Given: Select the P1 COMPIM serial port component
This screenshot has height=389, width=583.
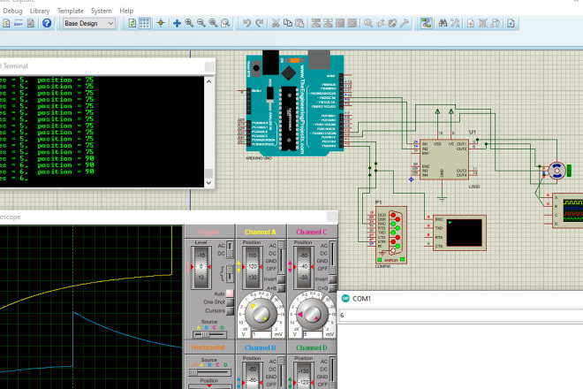Looking at the screenshot, I should [x=391, y=235].
